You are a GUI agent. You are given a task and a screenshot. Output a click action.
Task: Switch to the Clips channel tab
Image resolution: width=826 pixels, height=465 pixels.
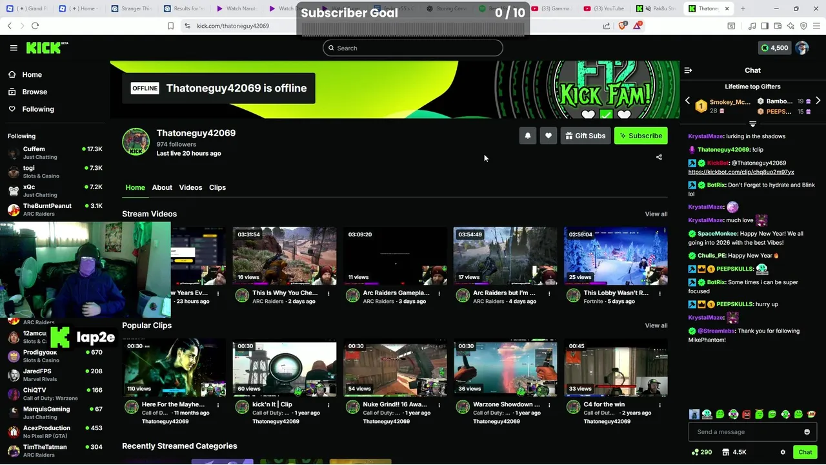[x=217, y=187]
